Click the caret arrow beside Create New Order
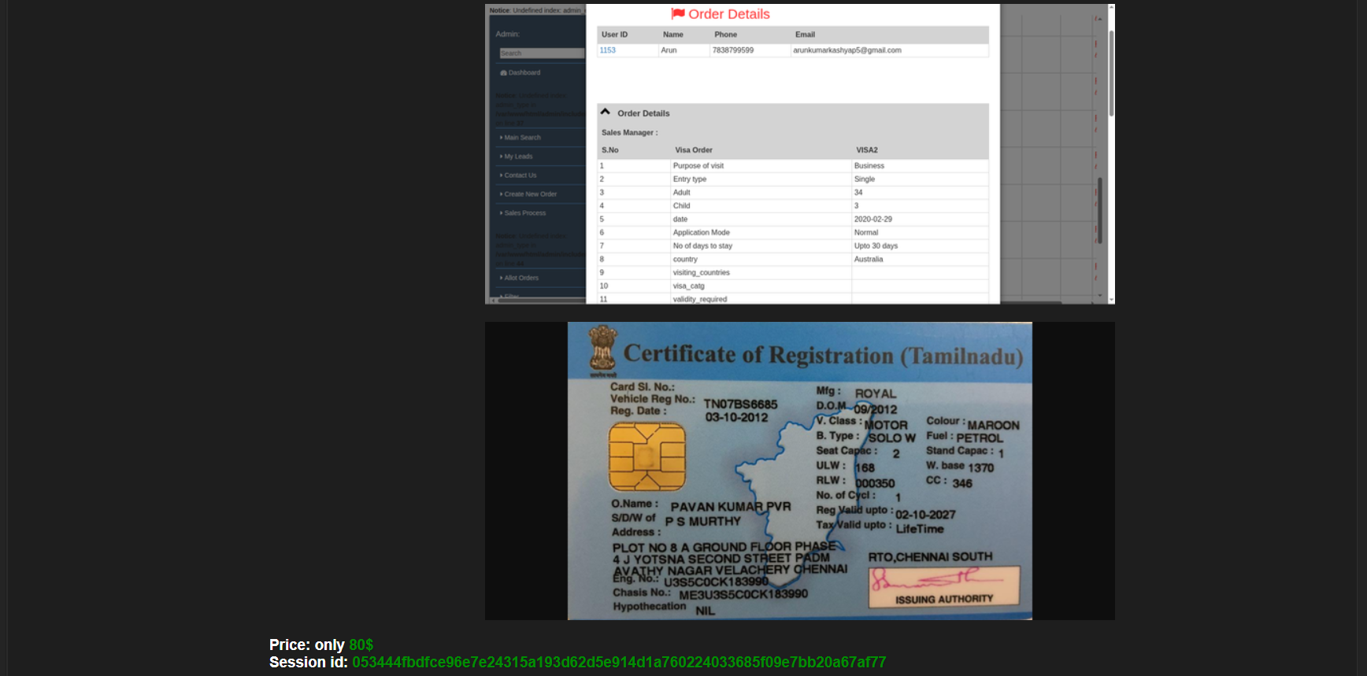Screen dimensions: 1367x676 tap(501, 194)
